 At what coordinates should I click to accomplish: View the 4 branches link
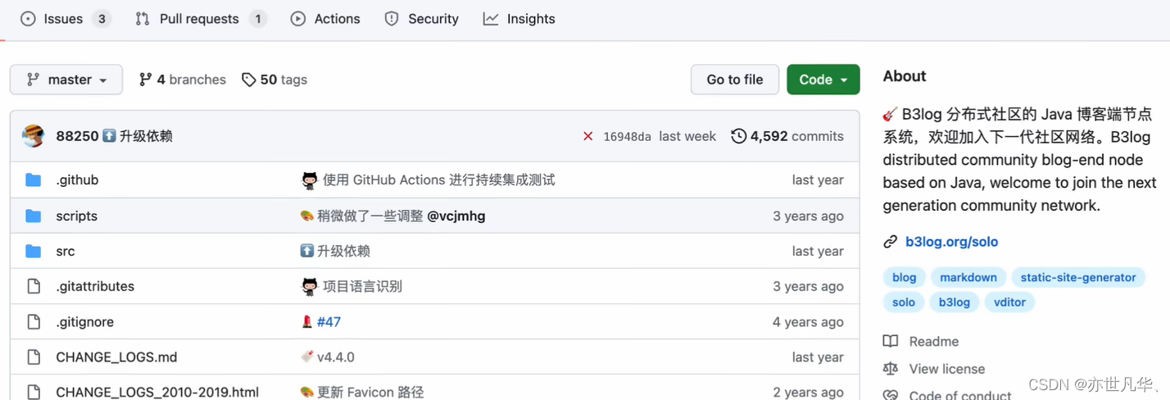tap(183, 80)
